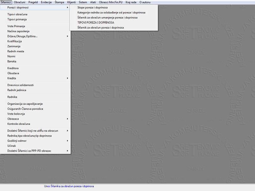Select Šifarnik za obračun umanjenja poreza
The height and width of the screenshot is (191, 255).
[x=107, y=18]
